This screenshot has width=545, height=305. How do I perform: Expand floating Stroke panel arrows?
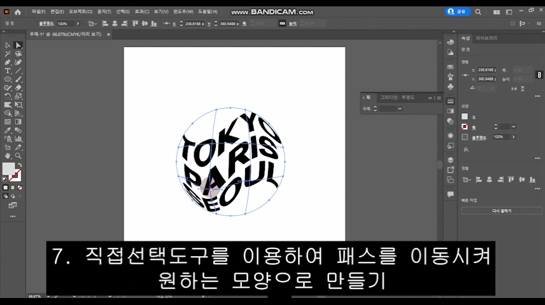430,98
